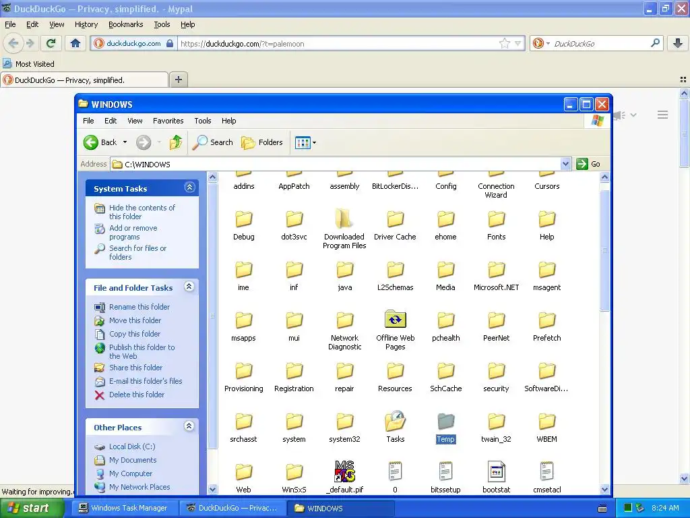
Task: Click Share this folder link
Action: point(135,368)
